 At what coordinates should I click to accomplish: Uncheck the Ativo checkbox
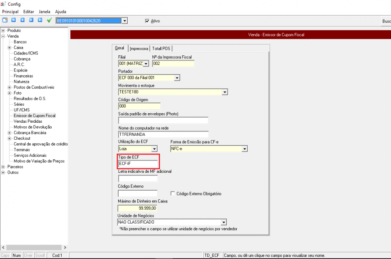[x=147, y=20]
